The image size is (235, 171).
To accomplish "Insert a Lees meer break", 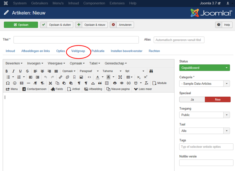I will coord(143,89).
